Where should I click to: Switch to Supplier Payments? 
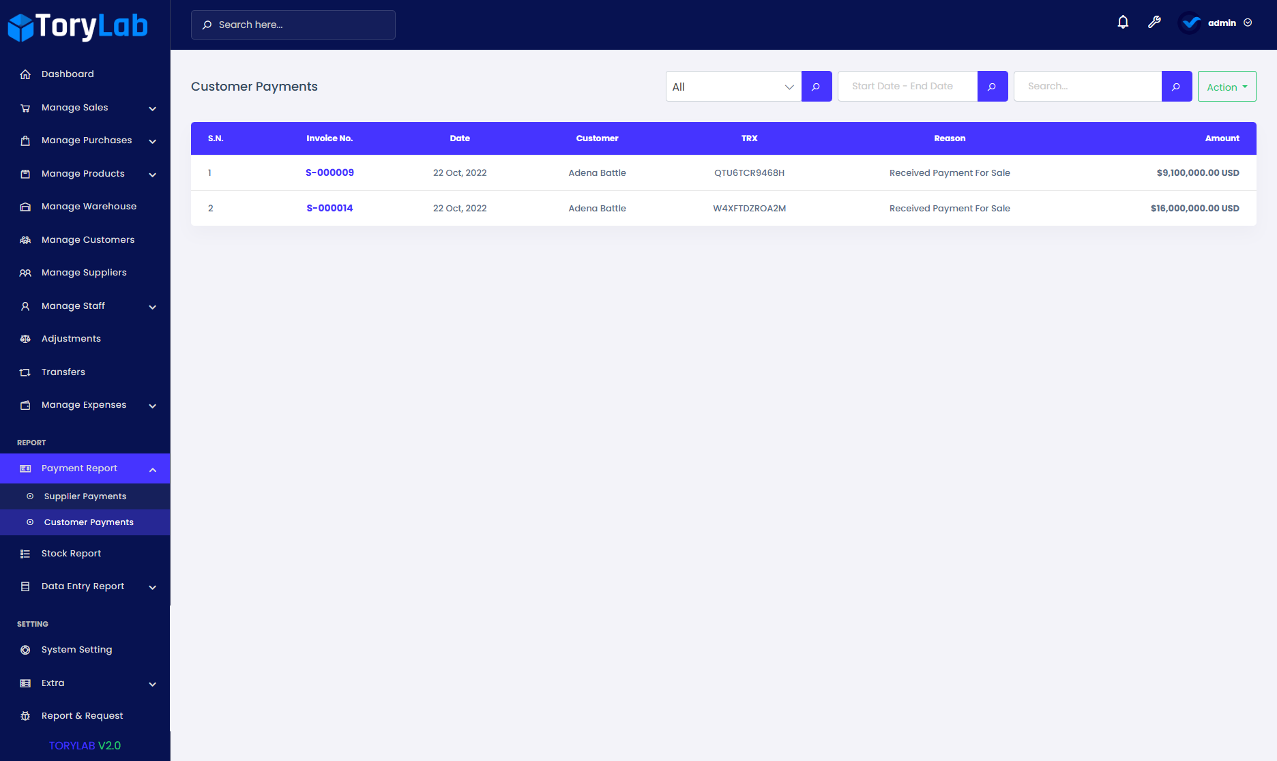click(x=85, y=496)
